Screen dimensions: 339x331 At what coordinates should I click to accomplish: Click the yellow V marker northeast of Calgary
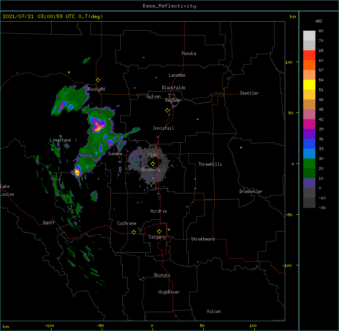(169, 230)
